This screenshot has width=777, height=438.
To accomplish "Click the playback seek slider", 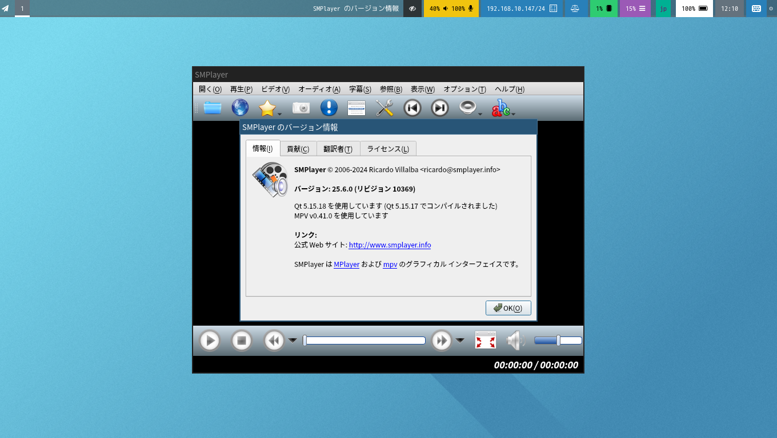I will [x=364, y=340].
